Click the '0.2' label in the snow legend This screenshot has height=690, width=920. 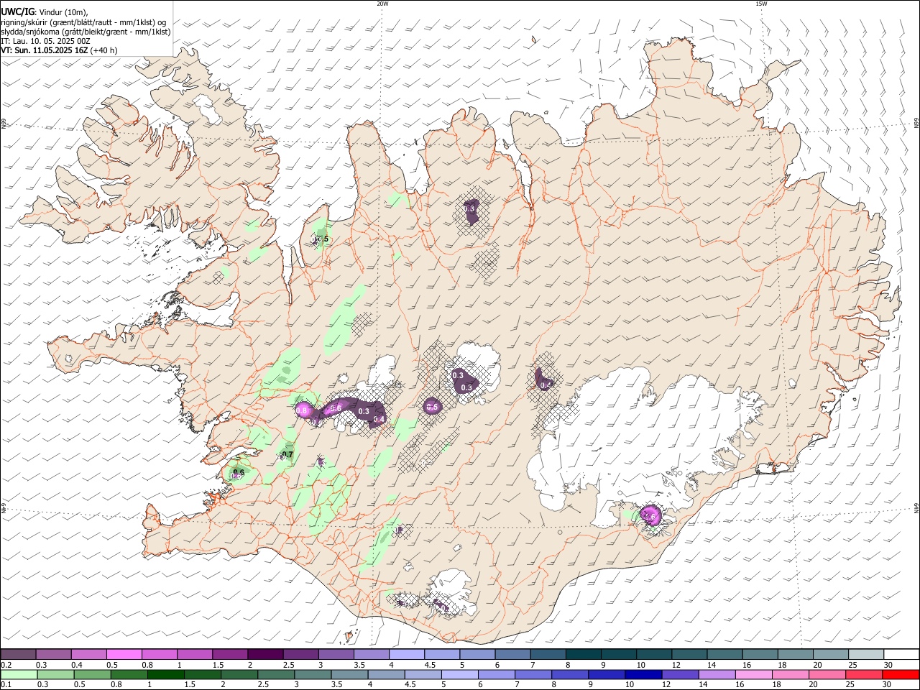(6, 665)
